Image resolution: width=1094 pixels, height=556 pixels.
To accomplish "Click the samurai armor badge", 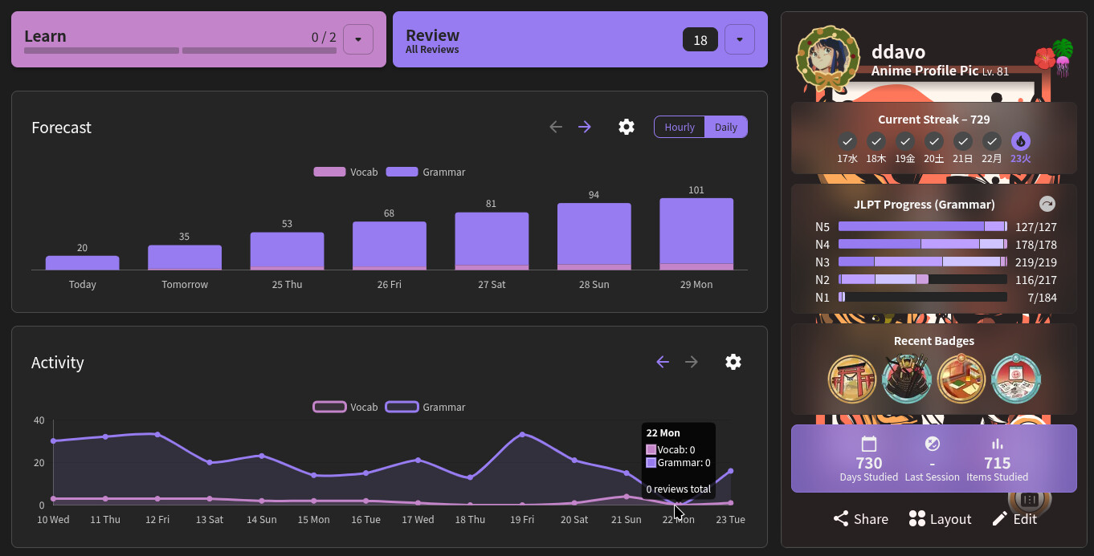I will coord(907,379).
